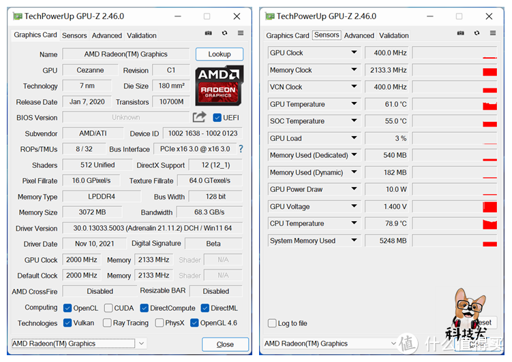This screenshot has width=512, height=362.
Task: Switch to Validation tab in right window
Action: pyautogui.click(x=394, y=35)
